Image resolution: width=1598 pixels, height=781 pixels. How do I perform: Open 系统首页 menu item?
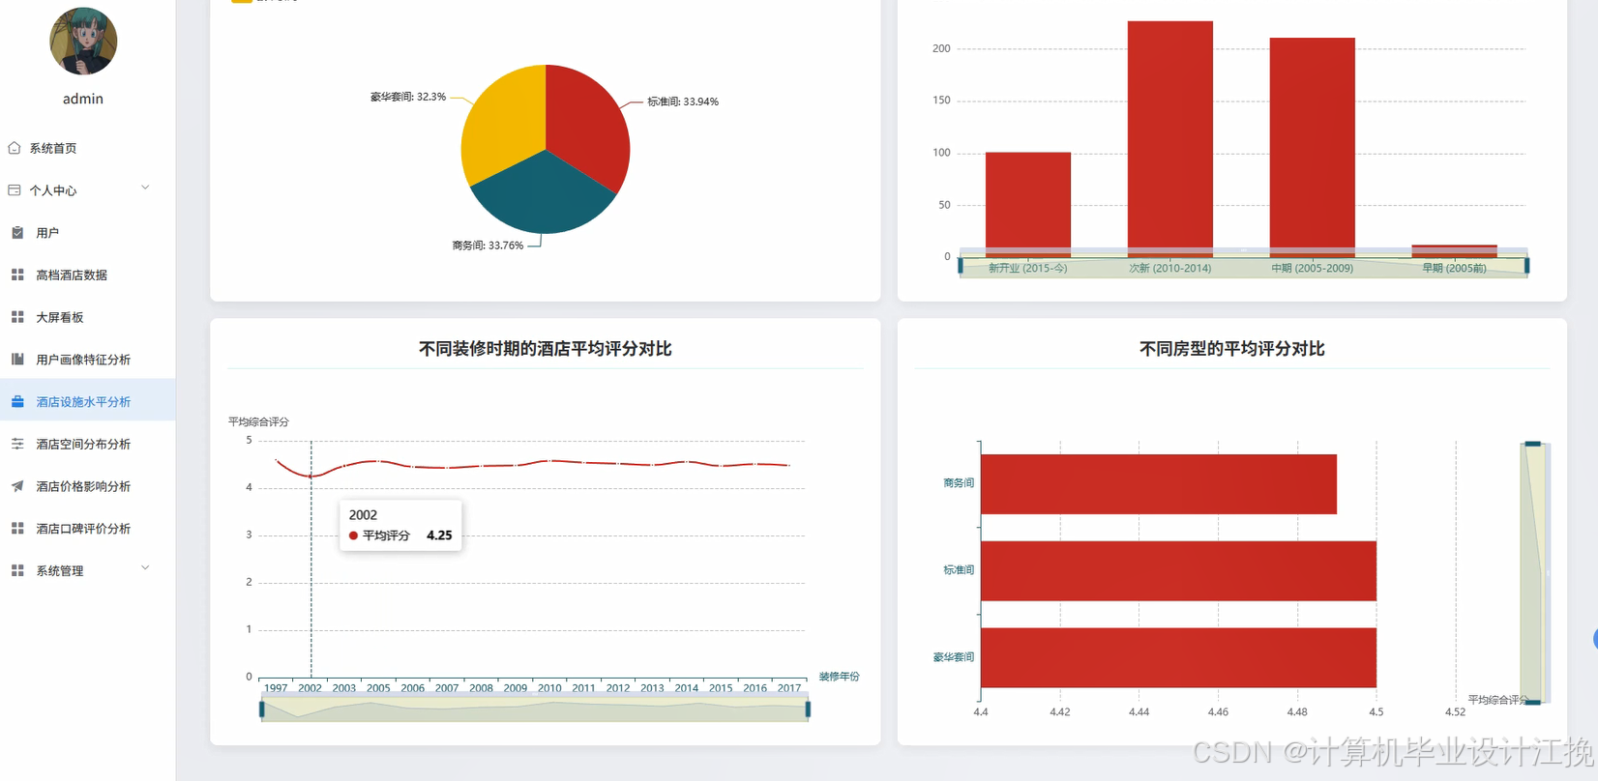(x=87, y=148)
